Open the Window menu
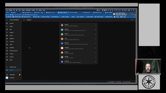This screenshot has width=166, height=93. click(40, 10)
